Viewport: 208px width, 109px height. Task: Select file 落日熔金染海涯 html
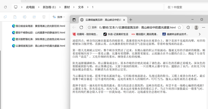(38, 26)
